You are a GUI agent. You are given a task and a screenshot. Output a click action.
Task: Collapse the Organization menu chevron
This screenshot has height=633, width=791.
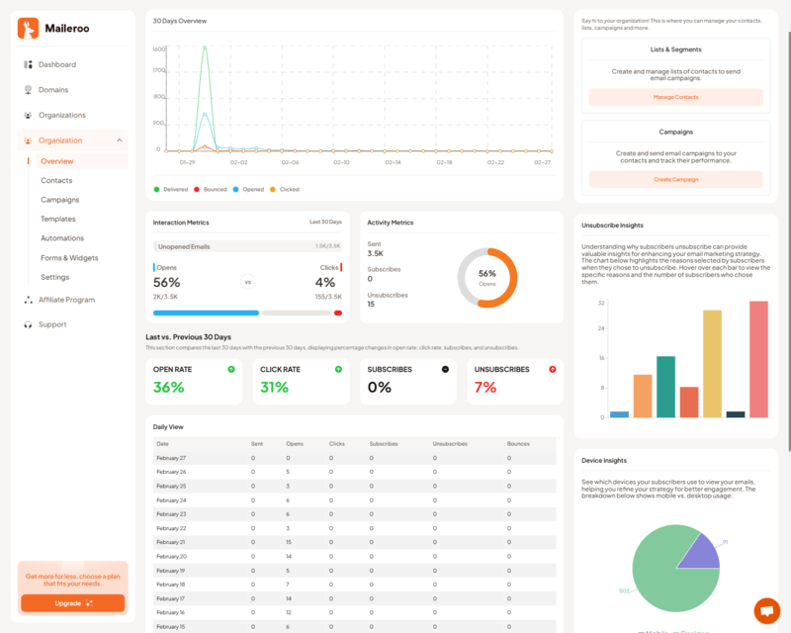pyautogui.click(x=120, y=140)
